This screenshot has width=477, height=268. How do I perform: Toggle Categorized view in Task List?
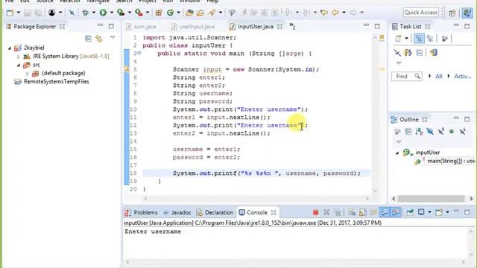pos(419,39)
